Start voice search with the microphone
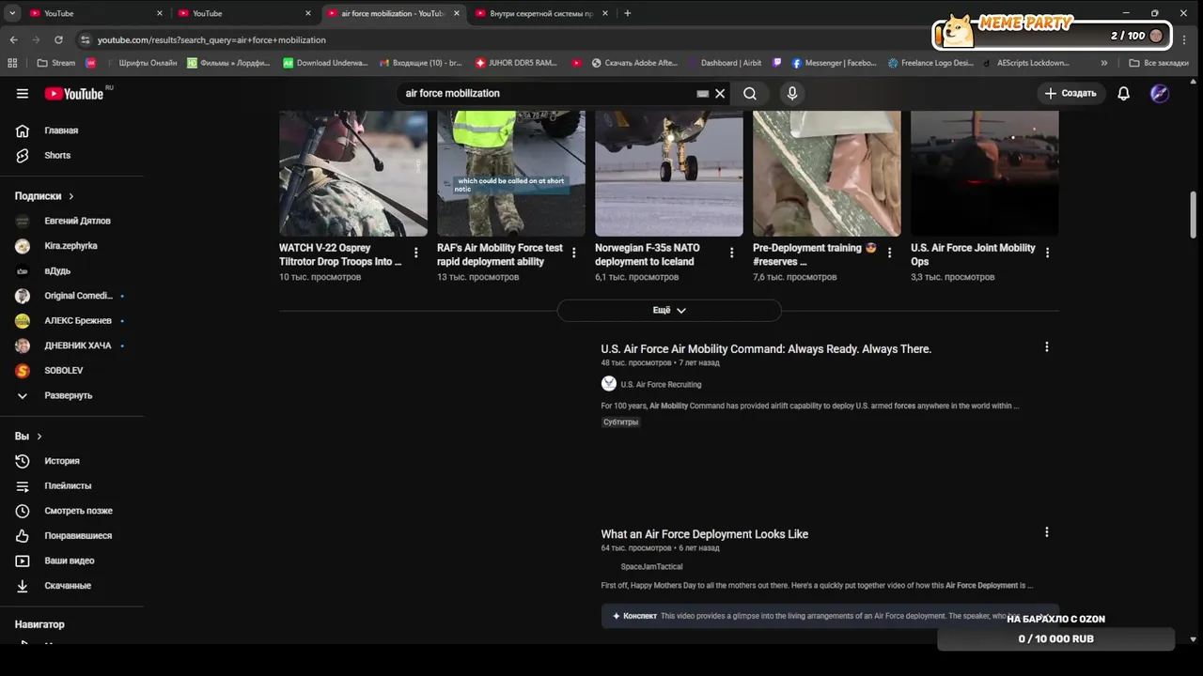Image resolution: width=1203 pixels, height=676 pixels. 792,93
